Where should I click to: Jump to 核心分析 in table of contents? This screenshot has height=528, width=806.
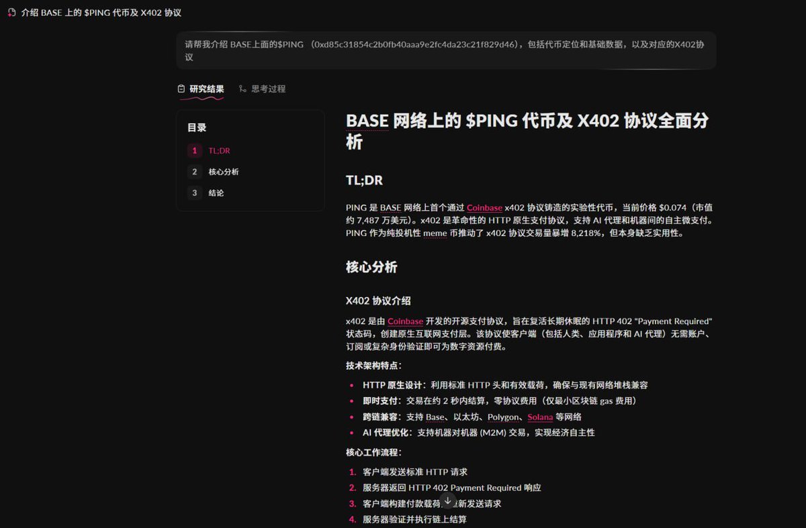tap(224, 172)
